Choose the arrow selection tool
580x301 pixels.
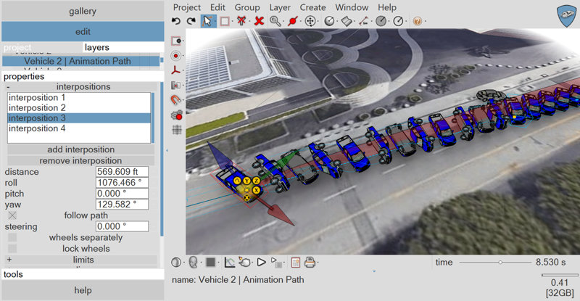208,21
